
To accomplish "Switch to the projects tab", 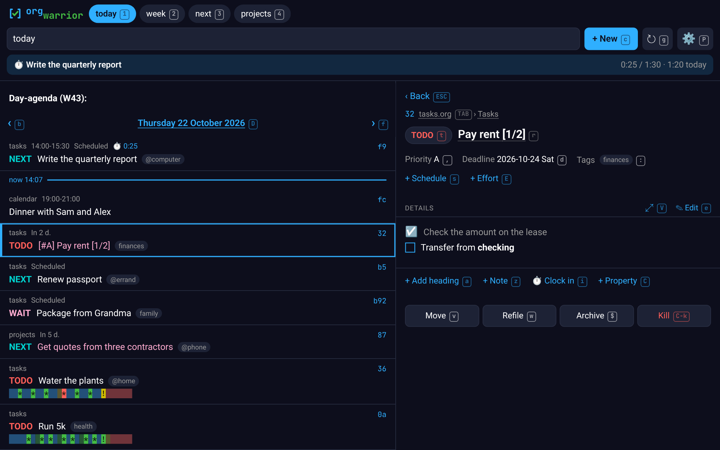I will pyautogui.click(x=262, y=14).
